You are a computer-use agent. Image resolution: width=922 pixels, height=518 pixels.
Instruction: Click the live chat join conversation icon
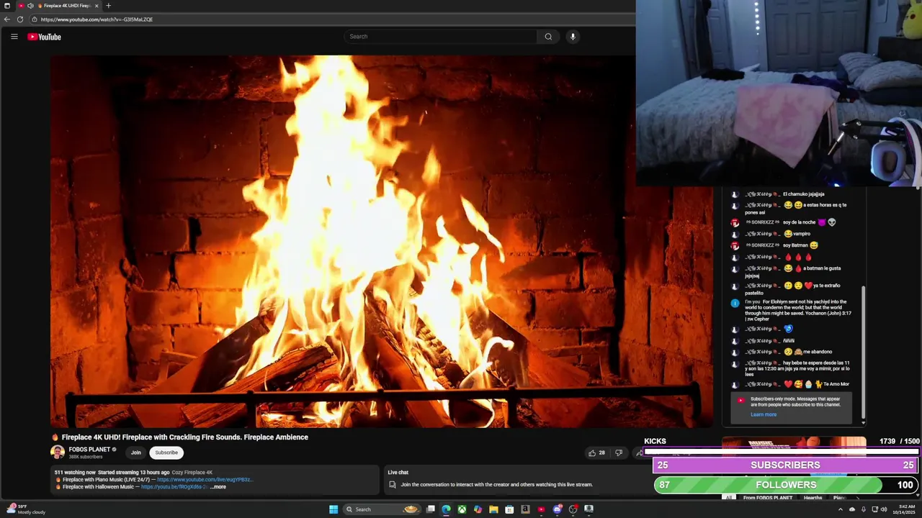click(393, 485)
